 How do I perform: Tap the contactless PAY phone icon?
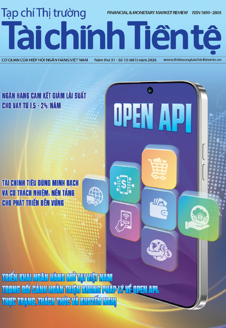pyautogui.click(x=125, y=221)
